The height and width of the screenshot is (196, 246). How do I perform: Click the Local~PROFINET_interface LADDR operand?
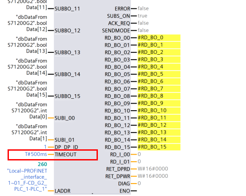tap(27, 180)
